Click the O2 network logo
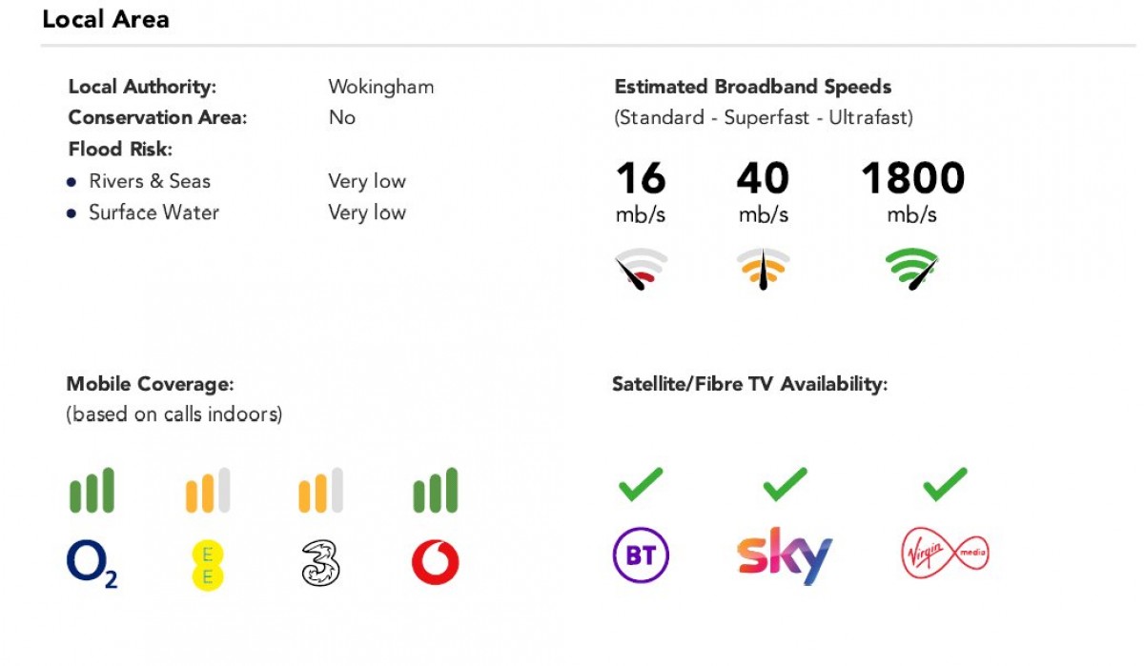 (92, 564)
